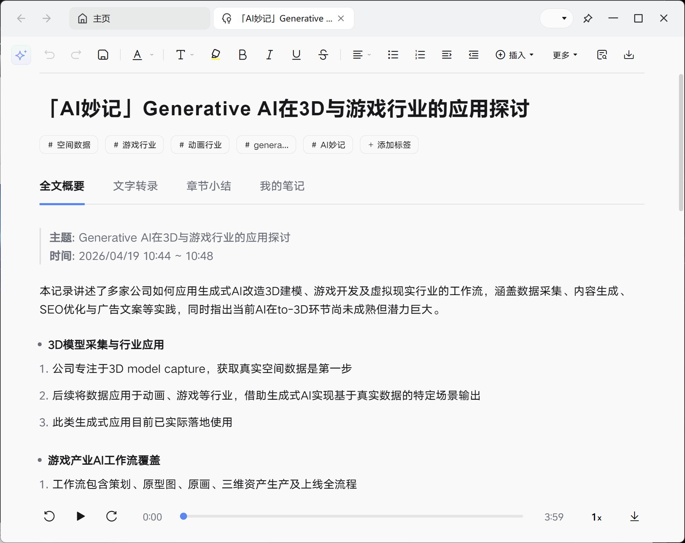Switch to the 文字转录 tab
The height and width of the screenshot is (543, 685).
pos(136,186)
